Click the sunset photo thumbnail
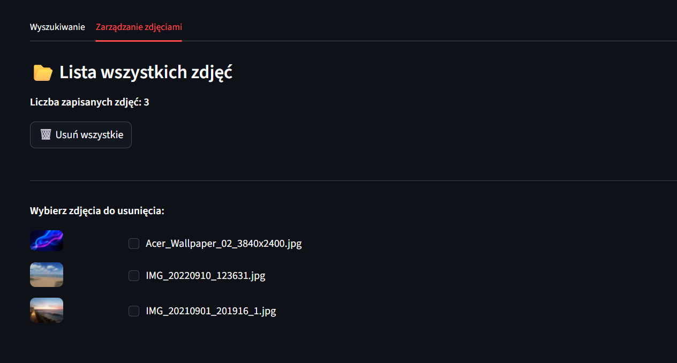This screenshot has height=363, width=677. [x=47, y=311]
